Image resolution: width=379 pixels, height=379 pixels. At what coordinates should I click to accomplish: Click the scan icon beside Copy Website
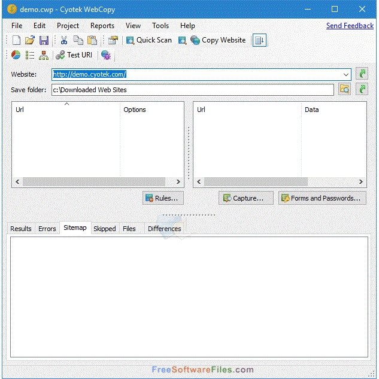182,40
